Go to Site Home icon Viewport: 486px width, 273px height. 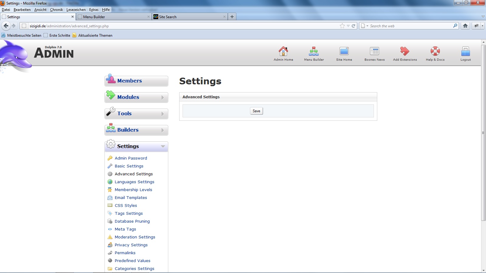tap(344, 51)
